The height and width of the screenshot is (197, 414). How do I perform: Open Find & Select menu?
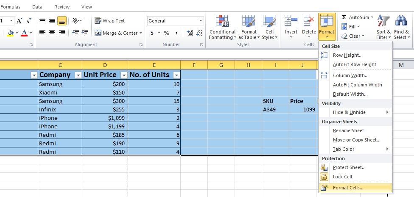[401, 27]
